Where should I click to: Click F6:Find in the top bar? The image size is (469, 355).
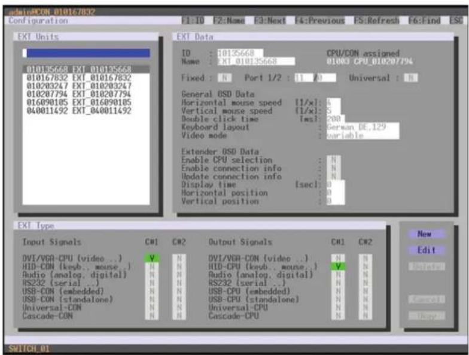point(424,20)
